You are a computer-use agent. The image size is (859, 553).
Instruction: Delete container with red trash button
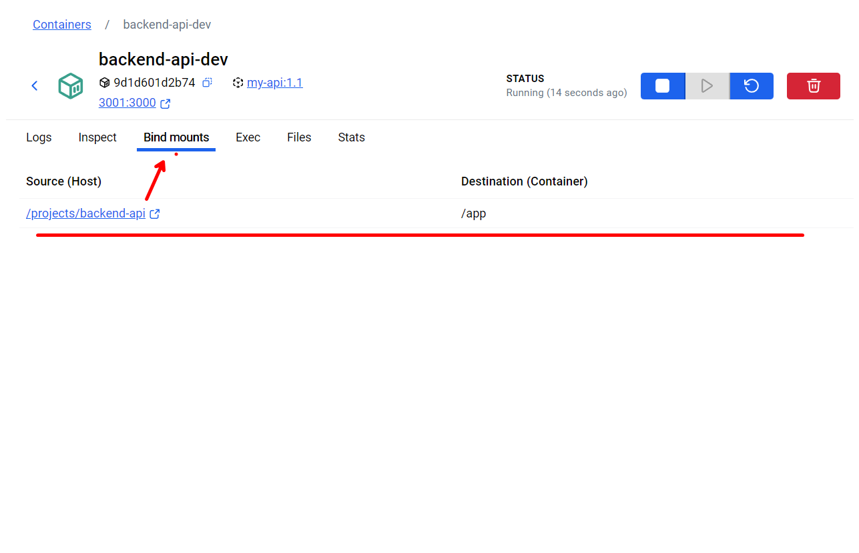813,86
